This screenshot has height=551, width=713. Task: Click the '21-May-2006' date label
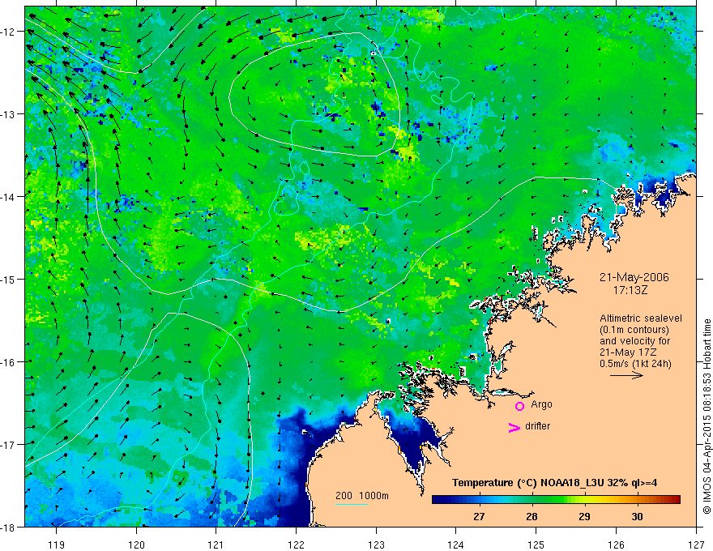click(634, 277)
